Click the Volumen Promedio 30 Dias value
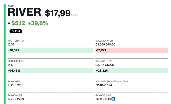This screenshot has height=104, width=171. 104,85
